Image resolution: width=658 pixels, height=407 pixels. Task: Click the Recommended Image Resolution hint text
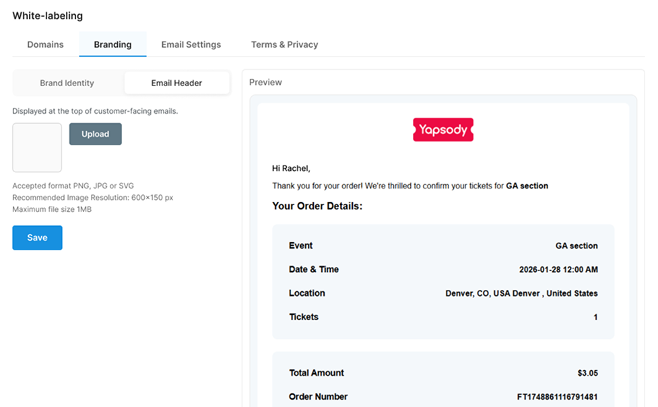[x=92, y=198]
